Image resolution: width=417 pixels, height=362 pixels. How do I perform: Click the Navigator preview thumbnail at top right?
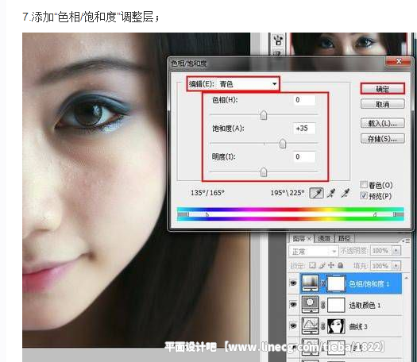349,44
